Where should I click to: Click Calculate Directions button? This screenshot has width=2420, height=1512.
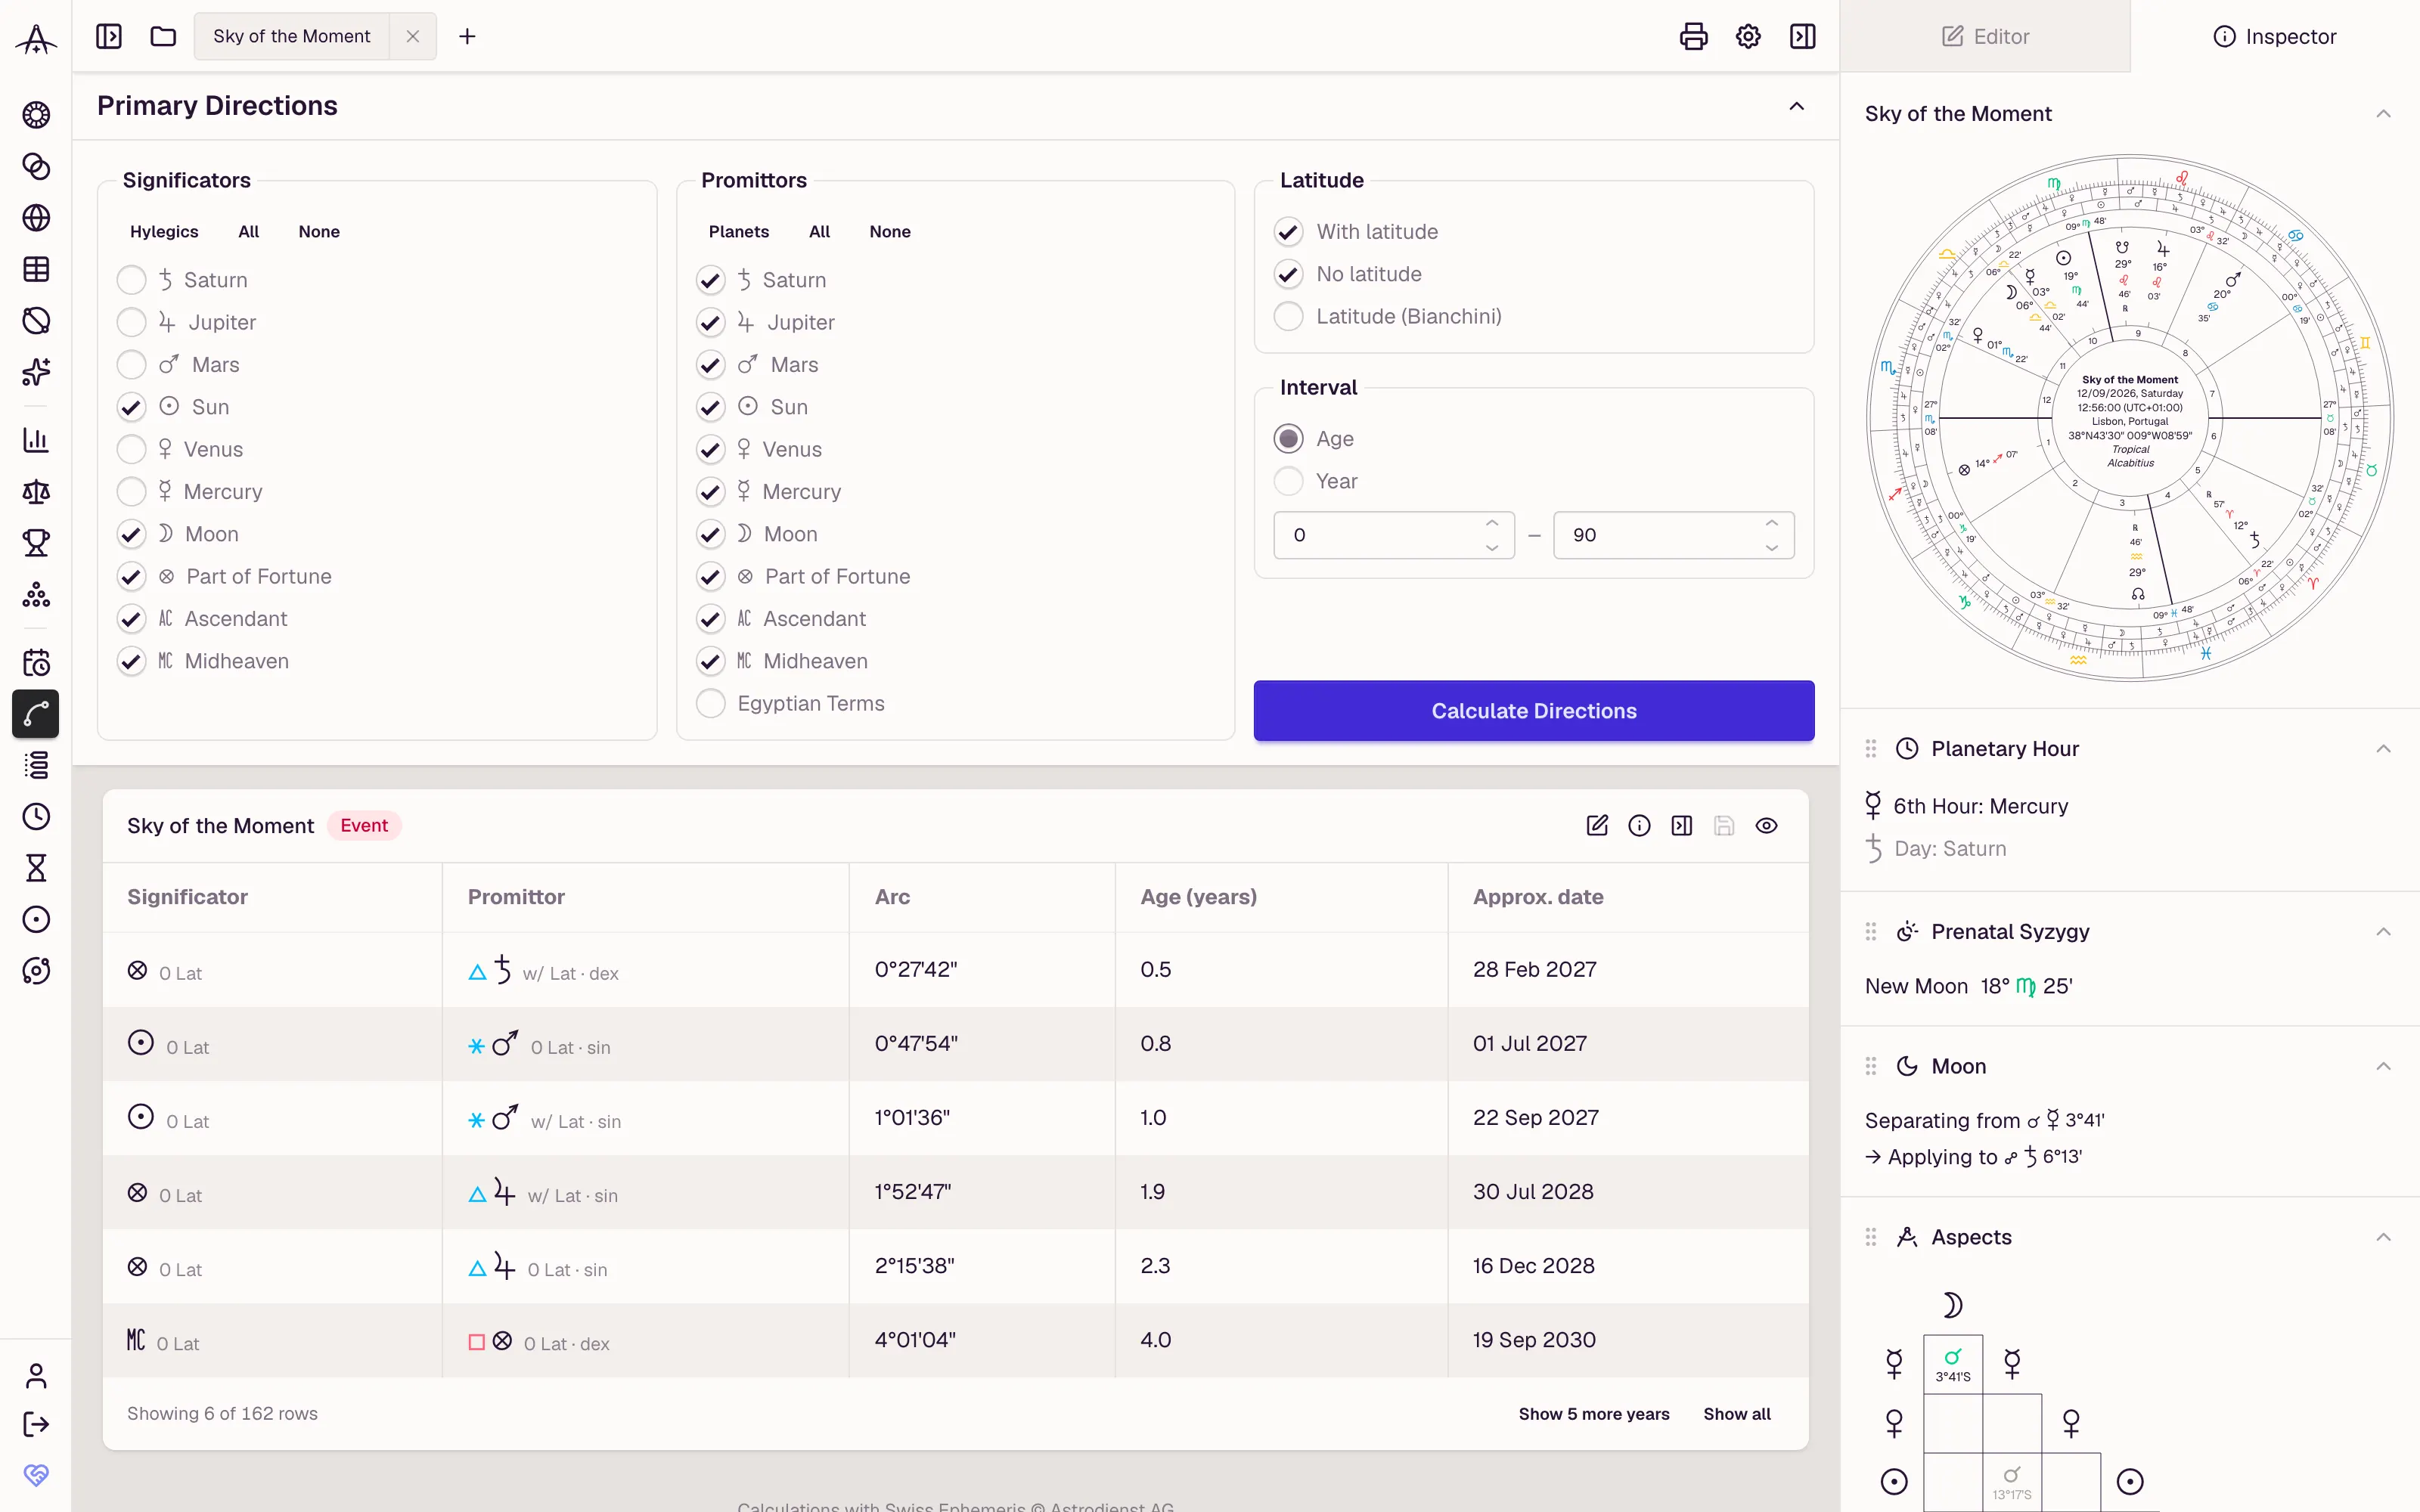click(x=1534, y=711)
